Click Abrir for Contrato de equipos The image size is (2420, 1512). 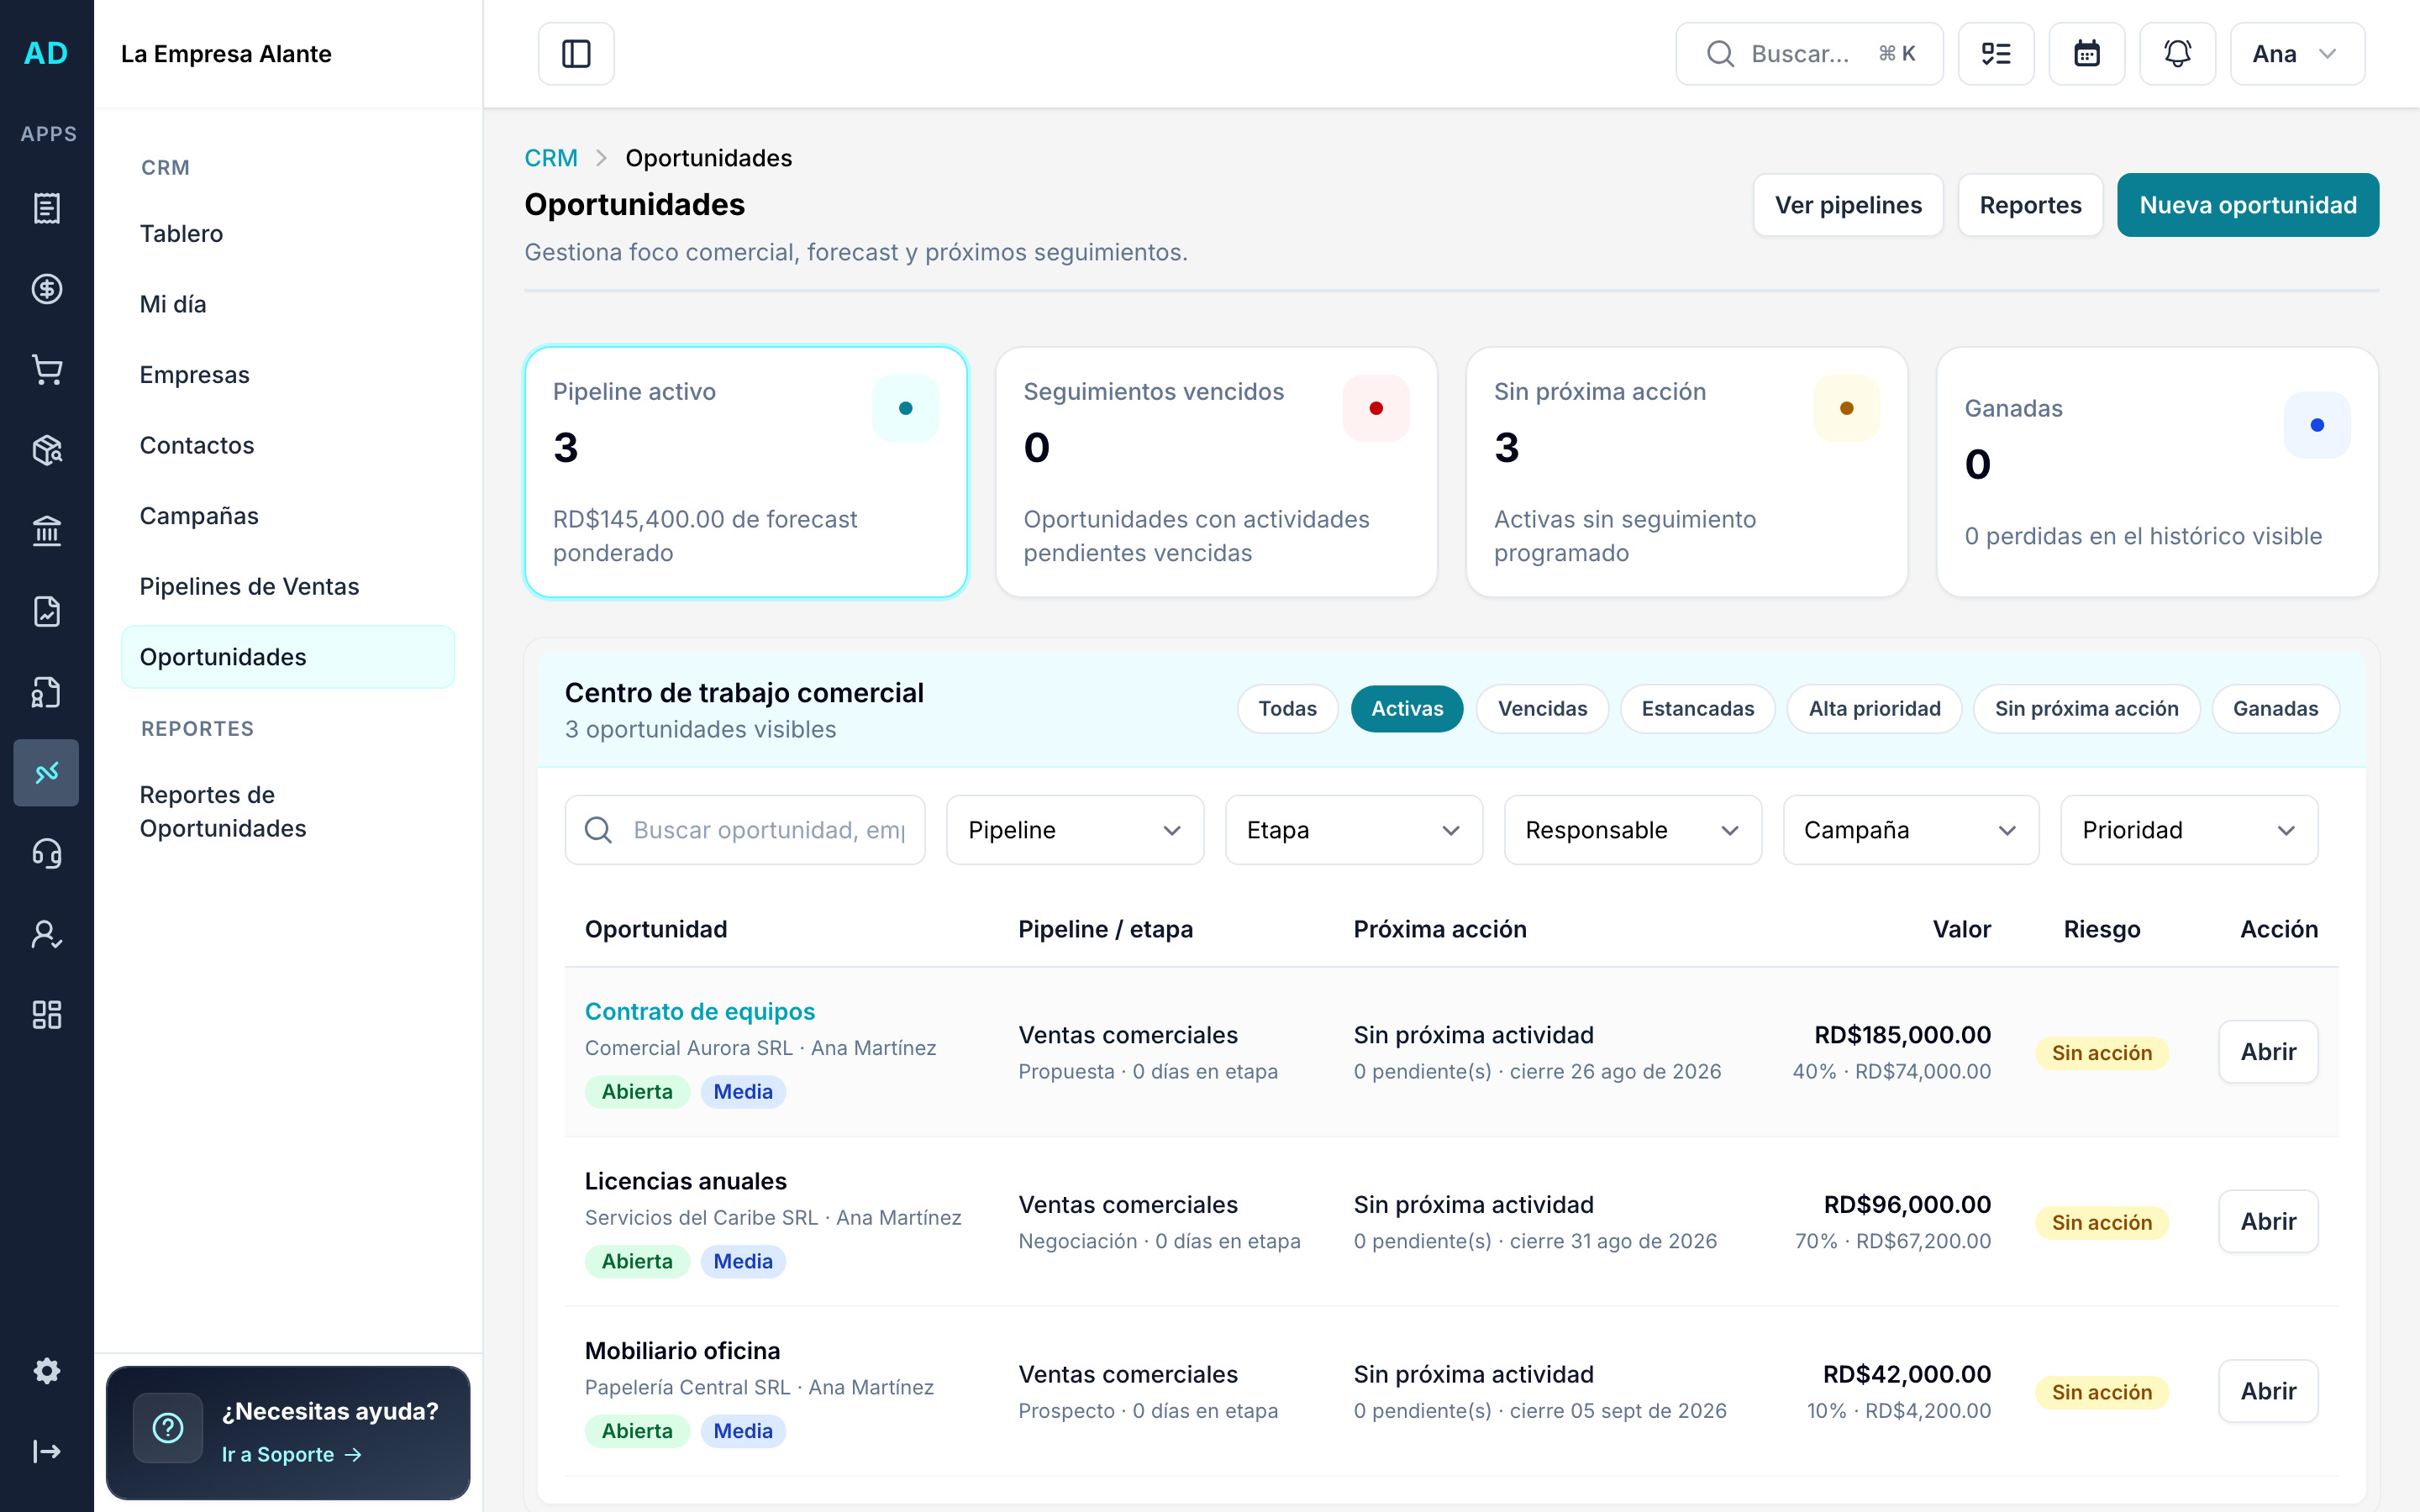tap(2268, 1052)
